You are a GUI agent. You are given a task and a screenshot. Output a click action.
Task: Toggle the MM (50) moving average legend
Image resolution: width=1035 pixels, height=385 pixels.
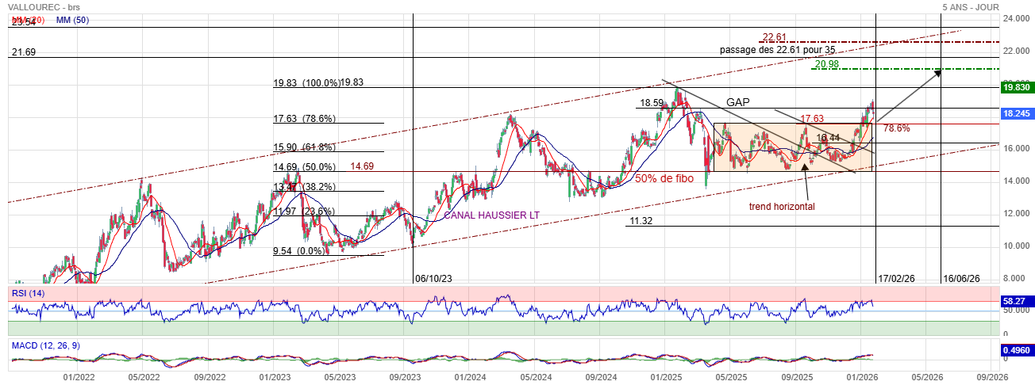[x=72, y=21]
